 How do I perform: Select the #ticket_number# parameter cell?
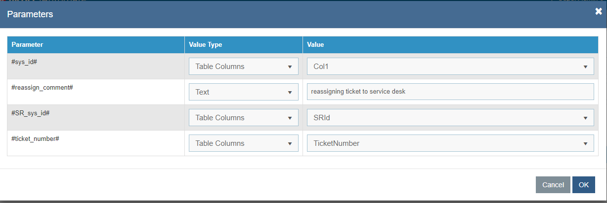coord(36,138)
